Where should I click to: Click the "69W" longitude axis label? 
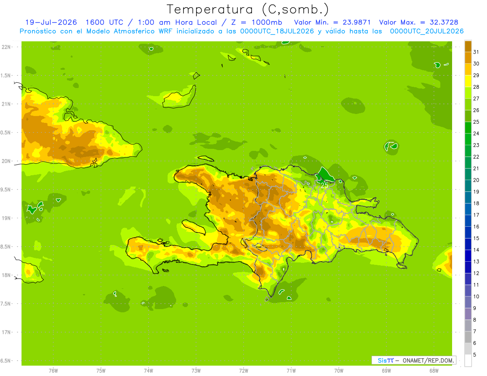386,371
